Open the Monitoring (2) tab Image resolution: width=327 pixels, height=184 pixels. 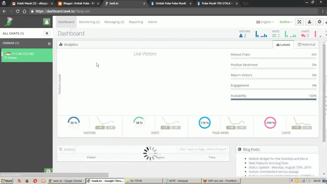(89, 22)
